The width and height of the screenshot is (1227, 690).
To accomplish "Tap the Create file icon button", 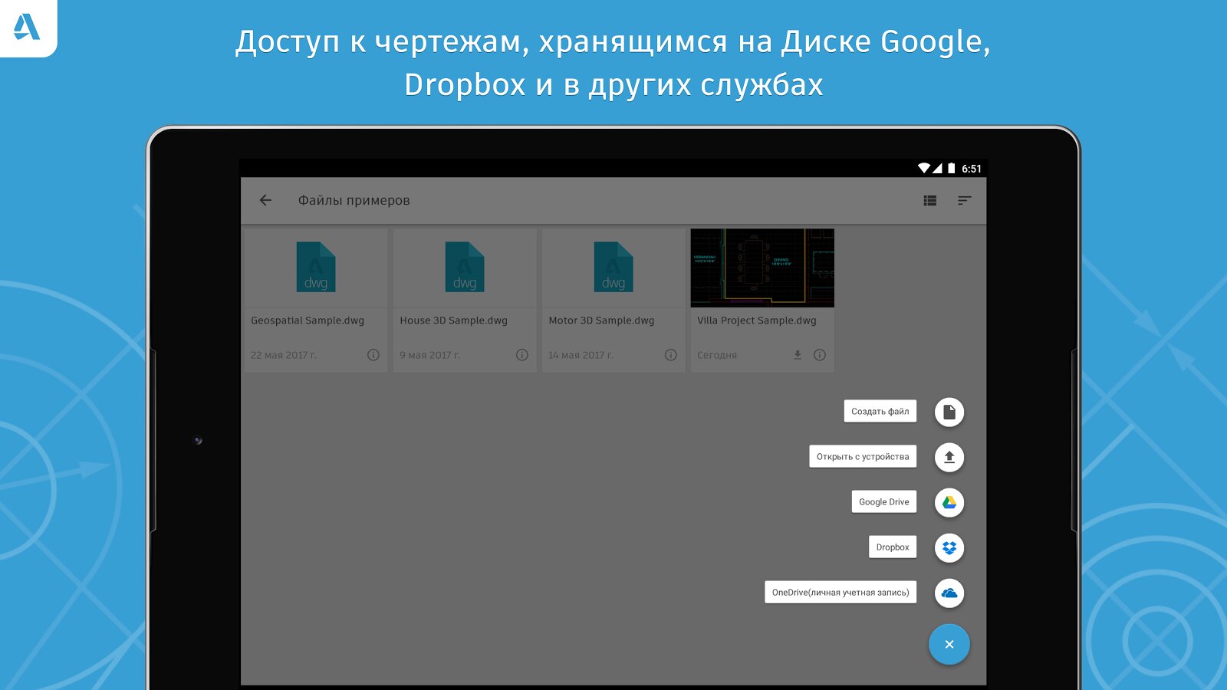I will pyautogui.click(x=949, y=412).
